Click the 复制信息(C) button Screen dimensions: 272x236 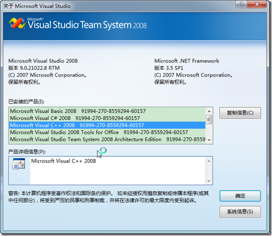coord(240,113)
